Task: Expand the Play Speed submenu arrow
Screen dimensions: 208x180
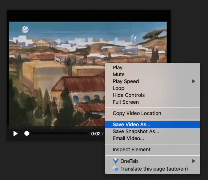Action: (x=194, y=81)
